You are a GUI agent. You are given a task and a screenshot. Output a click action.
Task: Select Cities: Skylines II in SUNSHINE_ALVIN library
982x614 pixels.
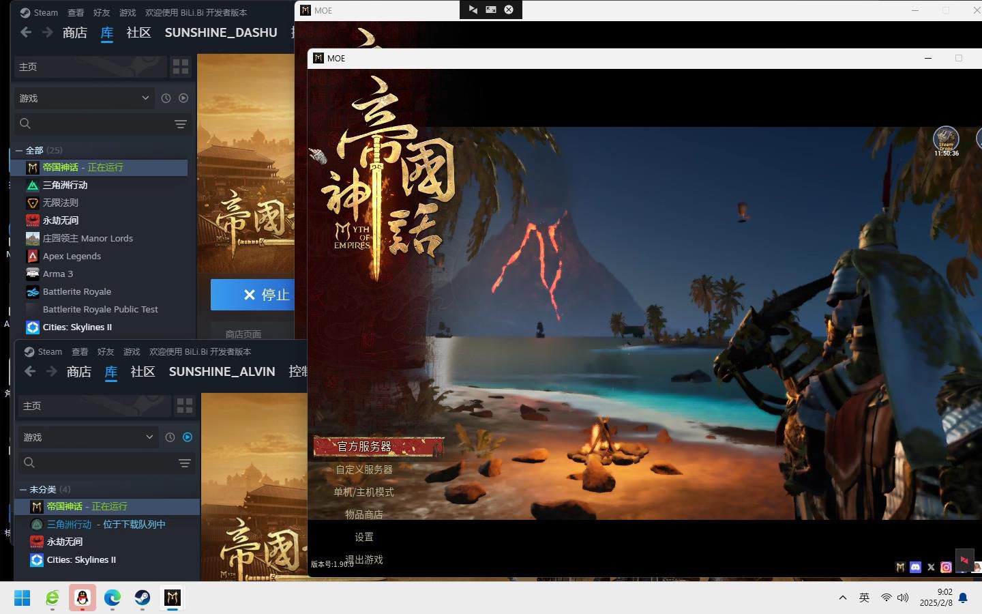coord(81,559)
